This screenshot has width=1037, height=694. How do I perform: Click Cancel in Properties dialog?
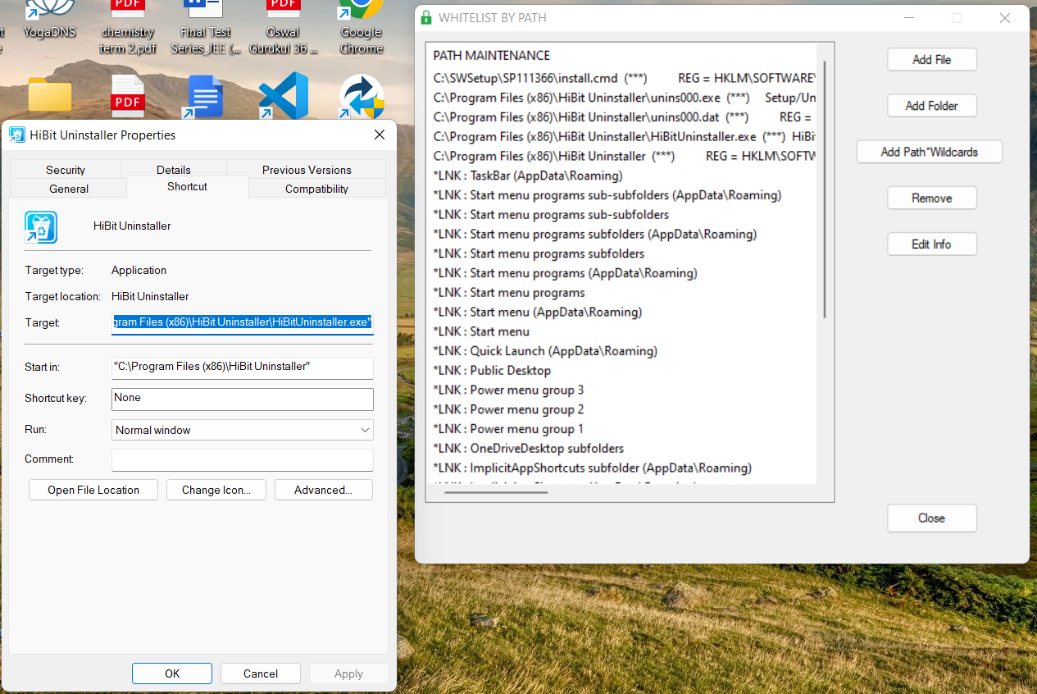[x=261, y=673]
